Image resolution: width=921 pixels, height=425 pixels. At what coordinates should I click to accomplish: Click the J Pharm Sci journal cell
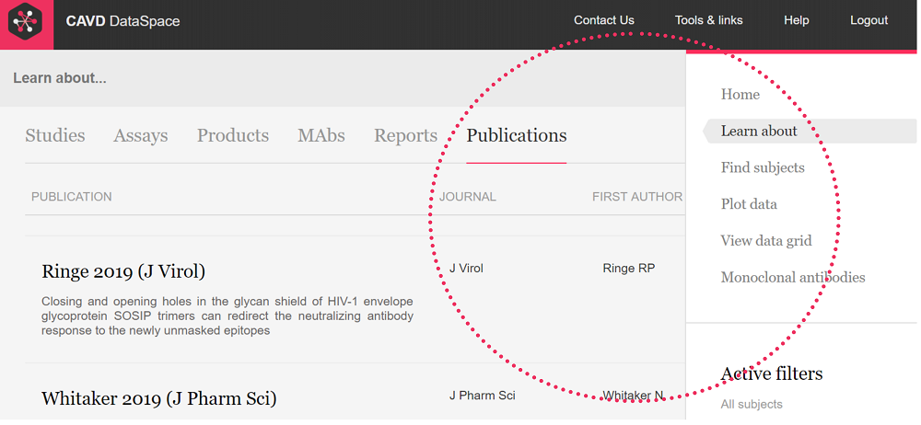coord(483,396)
